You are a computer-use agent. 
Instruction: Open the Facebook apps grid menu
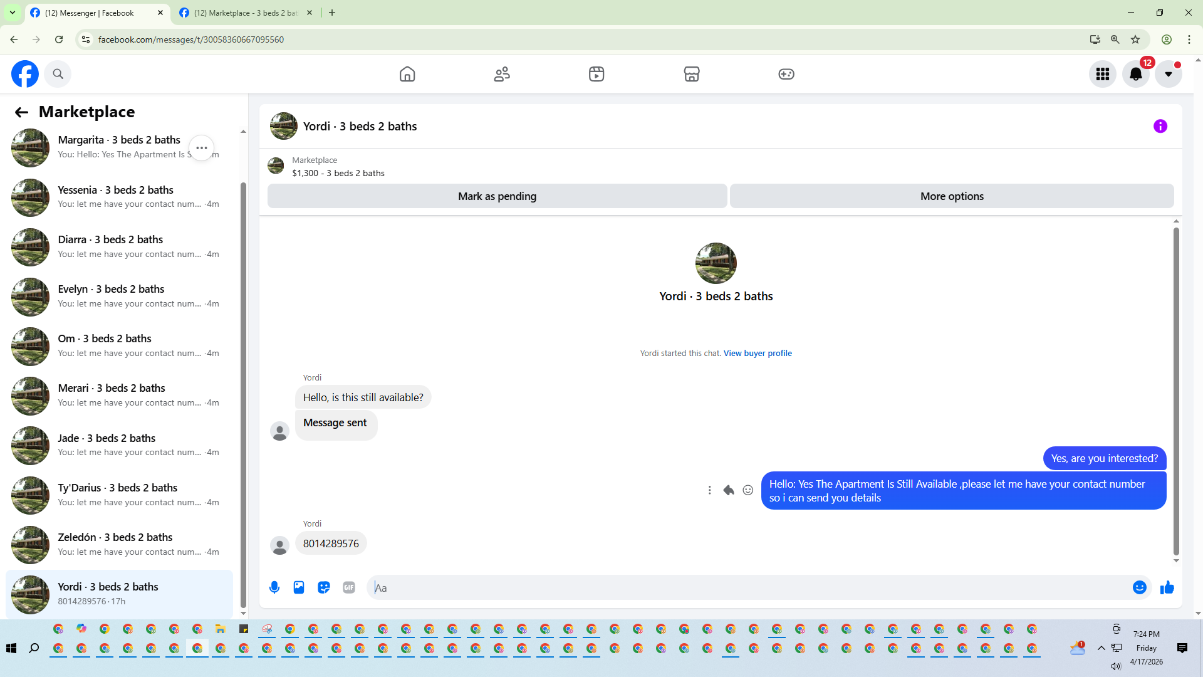[x=1102, y=74]
